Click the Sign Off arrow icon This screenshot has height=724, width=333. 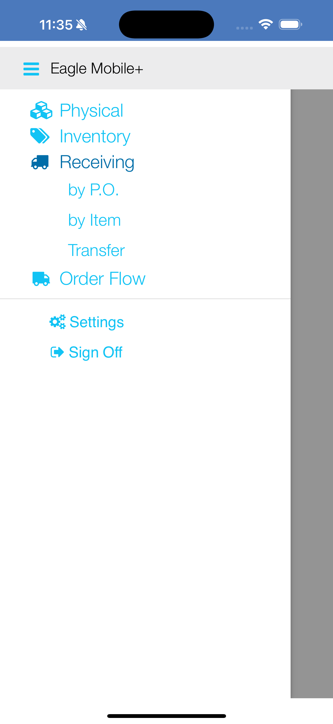(x=57, y=352)
